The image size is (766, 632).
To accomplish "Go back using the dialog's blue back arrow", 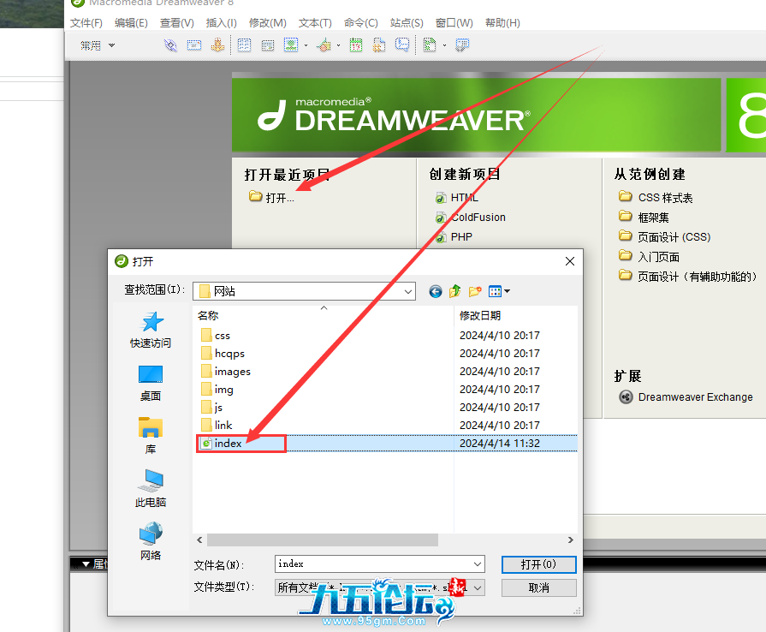I will point(436,291).
